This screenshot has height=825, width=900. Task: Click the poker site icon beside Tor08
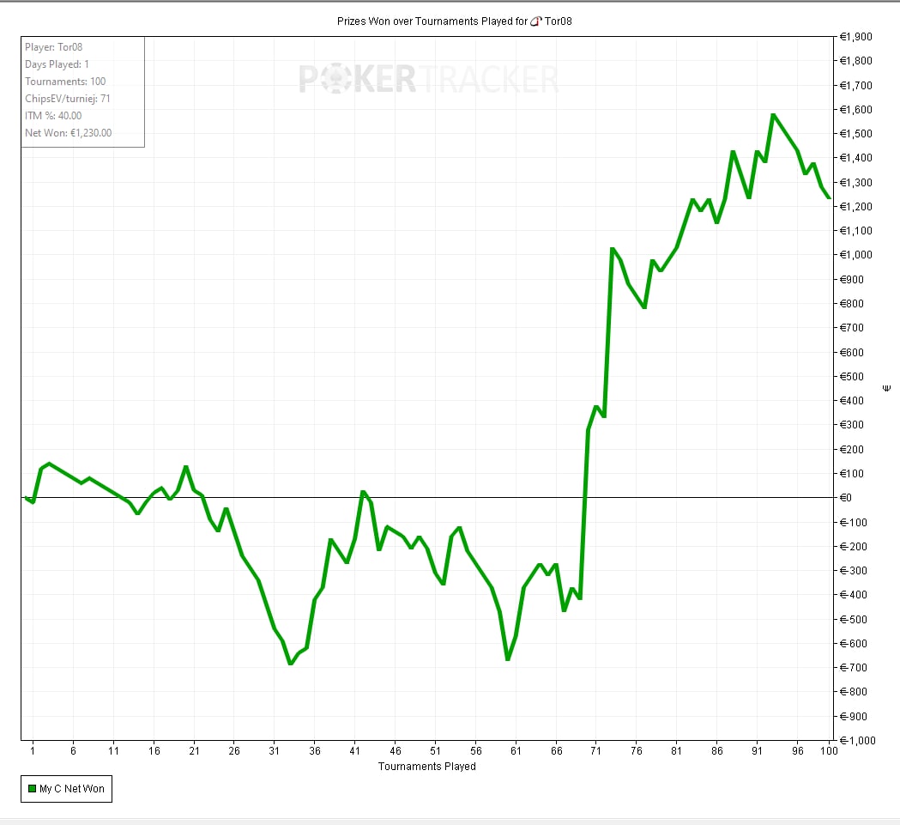(x=536, y=21)
